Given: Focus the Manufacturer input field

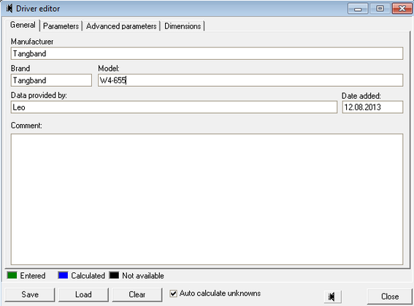Looking at the screenshot, I should [207, 53].
